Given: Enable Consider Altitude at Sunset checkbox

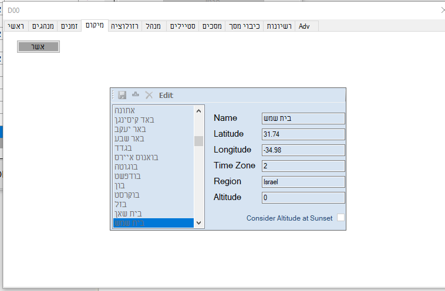Looking at the screenshot, I should coord(341,218).
